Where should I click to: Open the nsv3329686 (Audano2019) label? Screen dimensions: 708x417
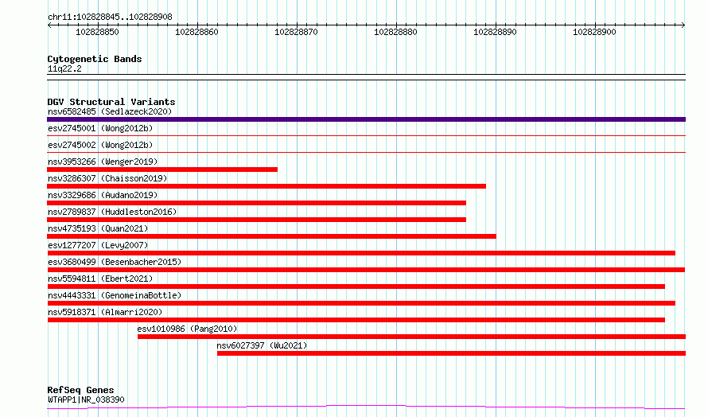(x=103, y=195)
